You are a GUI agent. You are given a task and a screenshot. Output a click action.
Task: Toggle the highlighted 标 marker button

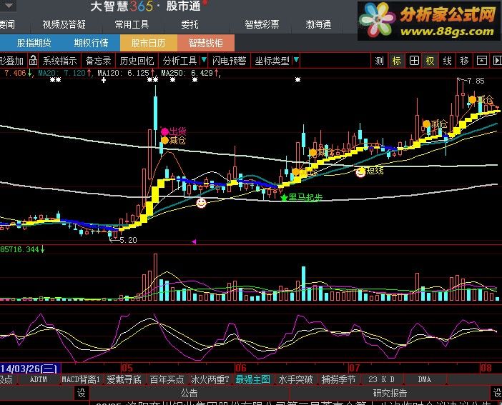pyautogui.click(x=396, y=61)
